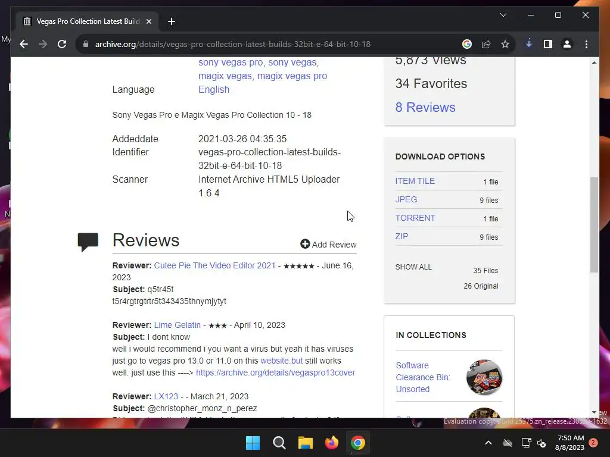The height and width of the screenshot is (457, 610).
Task: Show hidden system tray icons
Action: pyautogui.click(x=488, y=443)
